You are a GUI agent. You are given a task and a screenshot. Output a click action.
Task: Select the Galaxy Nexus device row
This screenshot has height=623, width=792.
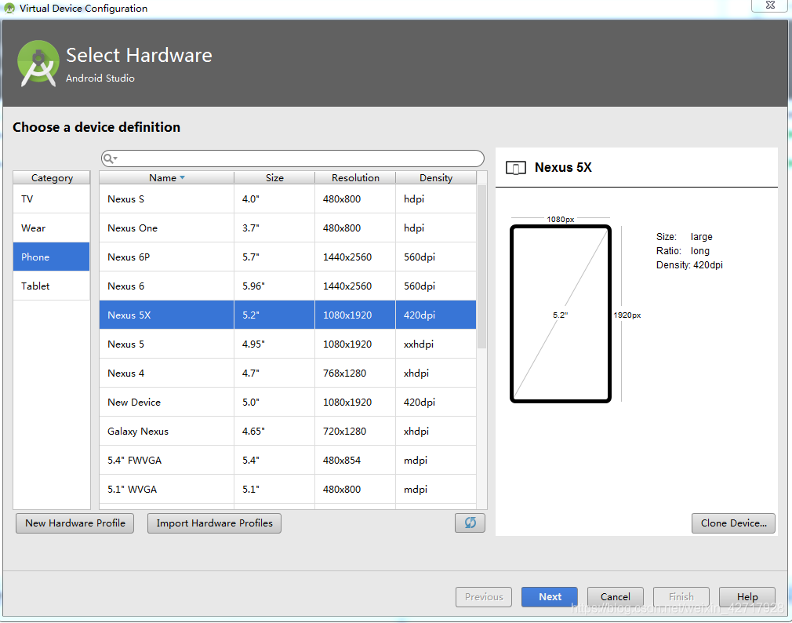288,431
